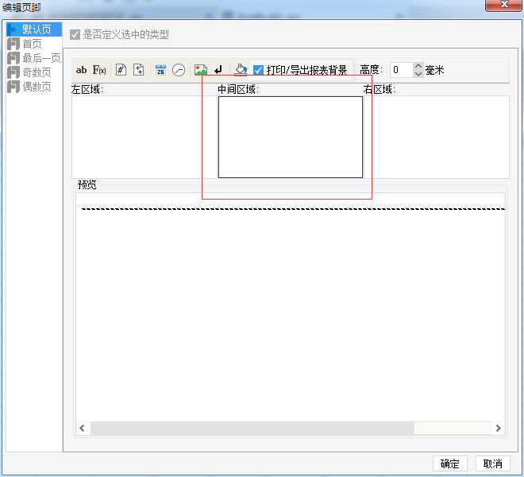
Task: Click the 高度 height input field
Action: (x=402, y=70)
